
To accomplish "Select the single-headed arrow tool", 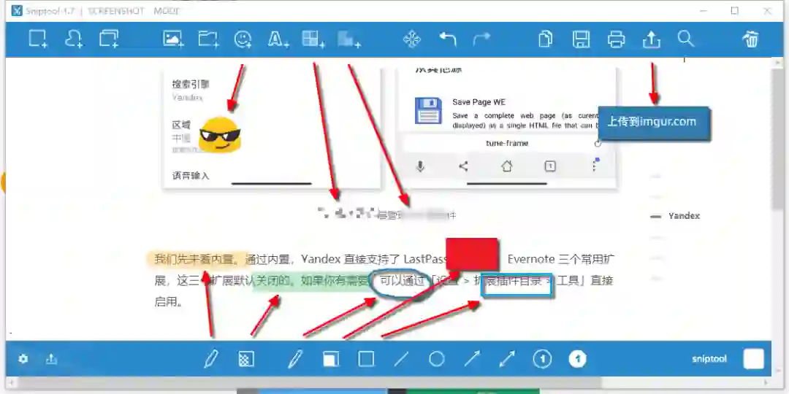I will tap(471, 359).
